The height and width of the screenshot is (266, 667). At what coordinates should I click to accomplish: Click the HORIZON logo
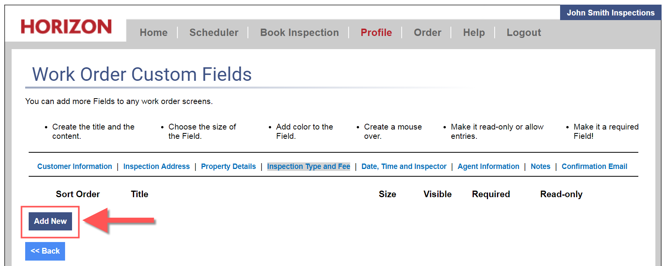(x=66, y=27)
